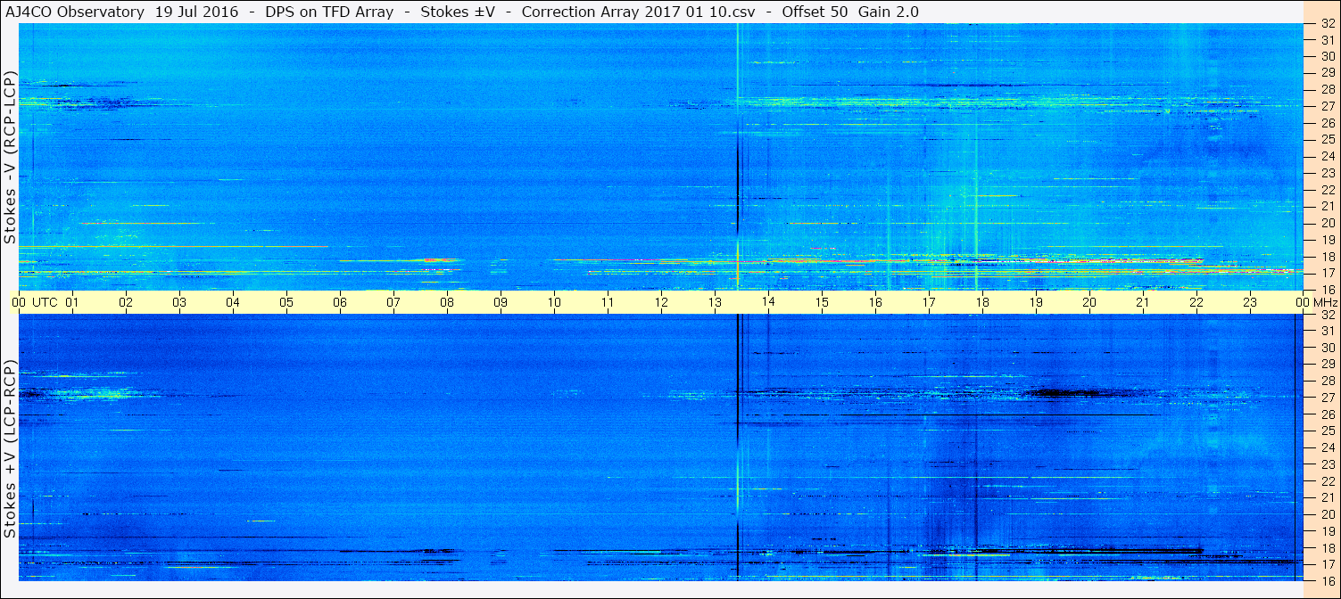This screenshot has height=599, width=1341.
Task: Select hour 09 on the UTC axis
Action: tap(501, 302)
